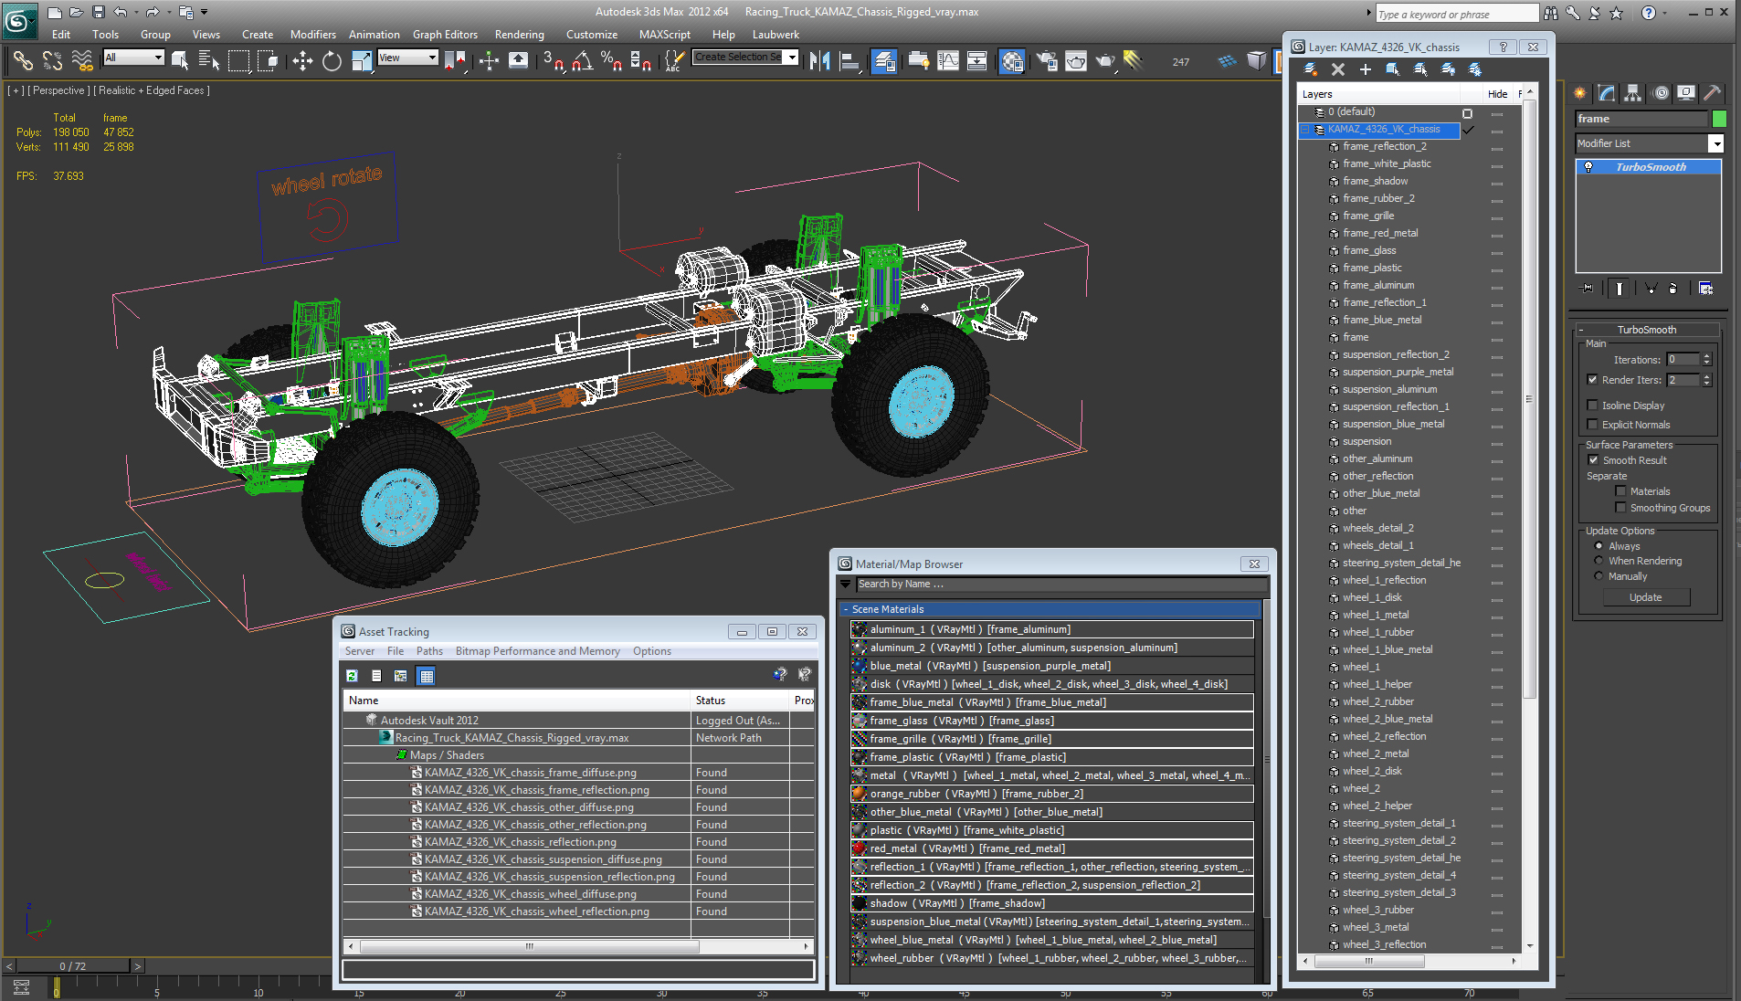Viewport: 1741px width, 1001px height.
Task: Open the Rendering menu
Action: [x=519, y=35]
